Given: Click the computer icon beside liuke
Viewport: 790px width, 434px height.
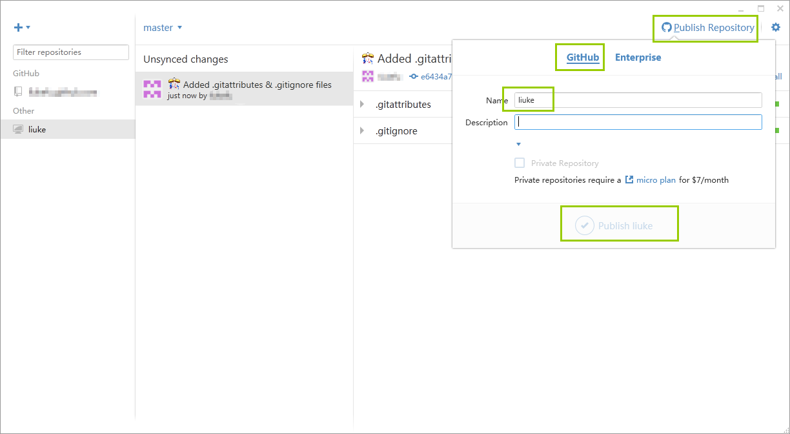Looking at the screenshot, I should [x=18, y=129].
